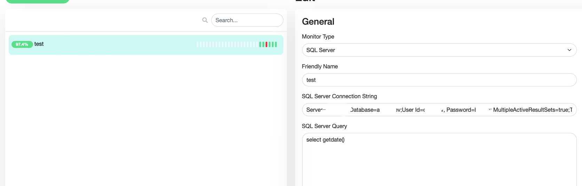Click inside the SQL Server Query textarea

439,160
